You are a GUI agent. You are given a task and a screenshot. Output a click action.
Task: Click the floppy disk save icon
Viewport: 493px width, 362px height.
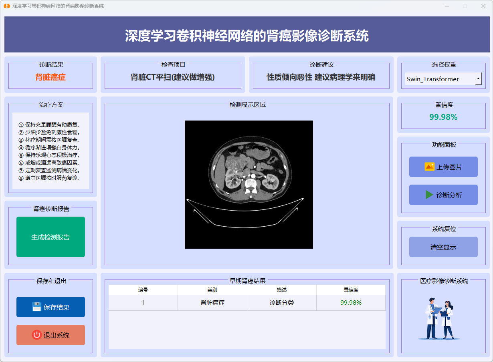point(37,307)
